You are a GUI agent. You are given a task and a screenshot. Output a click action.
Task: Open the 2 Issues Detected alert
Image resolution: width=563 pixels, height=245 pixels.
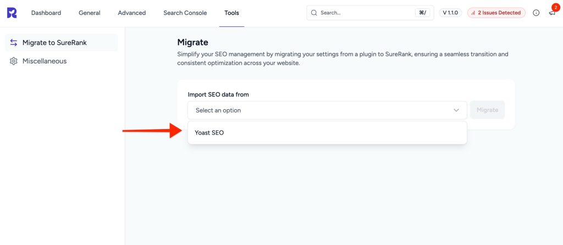point(496,13)
